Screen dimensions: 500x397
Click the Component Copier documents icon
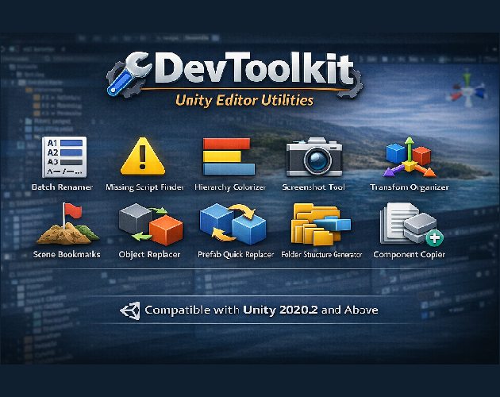click(x=411, y=225)
